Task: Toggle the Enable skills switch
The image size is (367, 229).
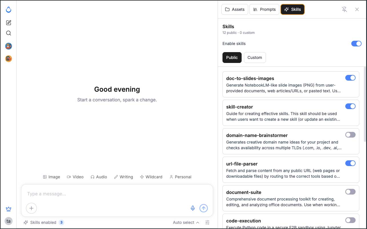Action: (356, 44)
